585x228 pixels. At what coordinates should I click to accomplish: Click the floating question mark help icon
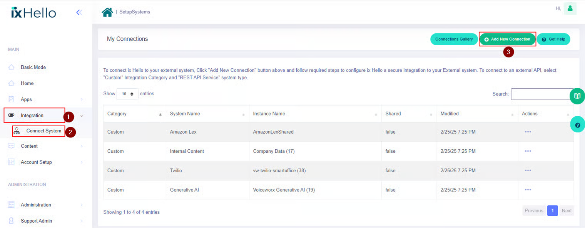coord(577,125)
